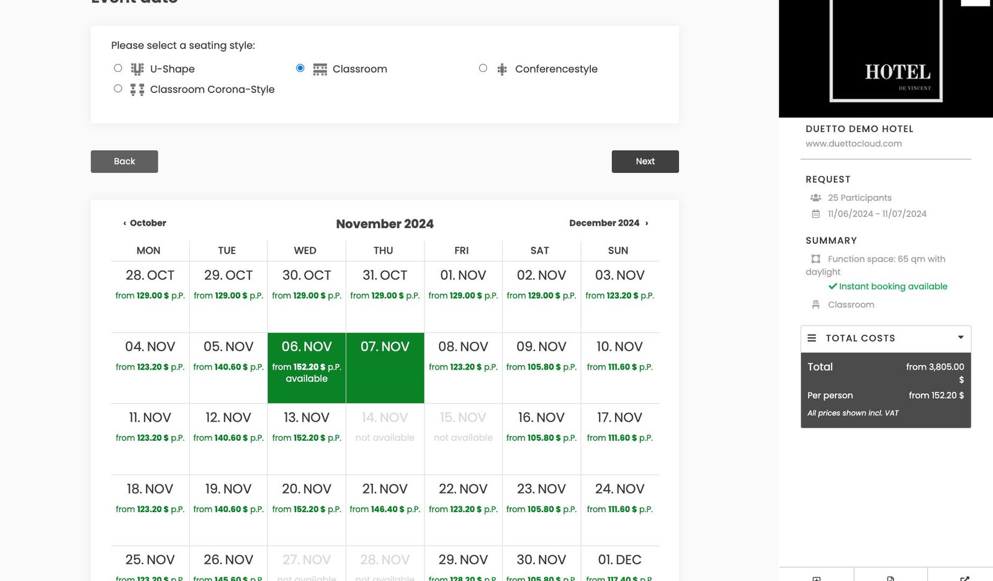The height and width of the screenshot is (581, 993).
Task: Click the 11/06/2024 - 11/07/2024 date range
Action: [877, 214]
